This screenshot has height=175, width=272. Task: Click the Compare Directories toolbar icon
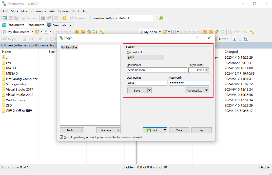click(x=5, y=18)
